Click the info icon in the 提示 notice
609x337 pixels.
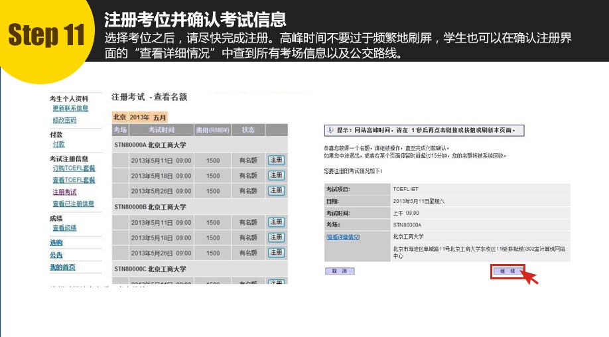(x=330, y=130)
